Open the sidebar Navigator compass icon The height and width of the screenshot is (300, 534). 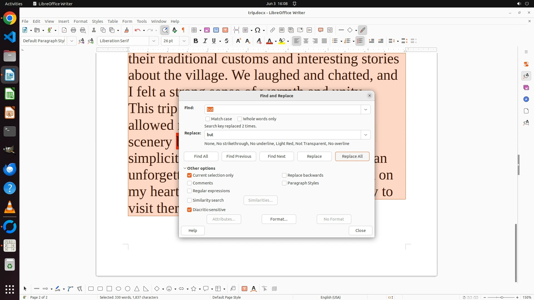point(526,99)
